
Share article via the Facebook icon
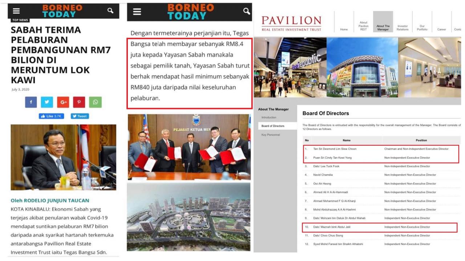(x=31, y=102)
